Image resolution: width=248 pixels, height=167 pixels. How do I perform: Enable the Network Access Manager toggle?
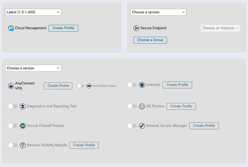click(x=132, y=126)
